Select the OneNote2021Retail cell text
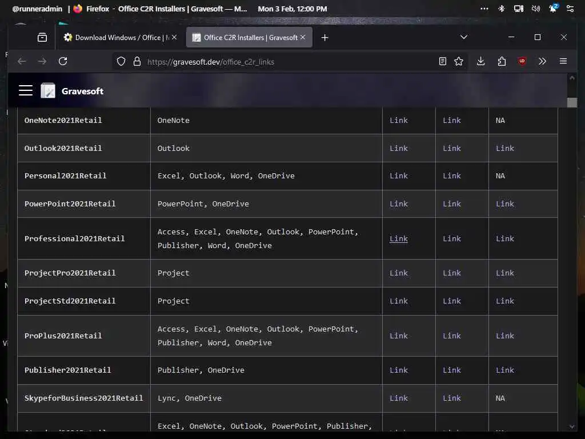Image resolution: width=585 pixels, height=439 pixels. pos(63,120)
